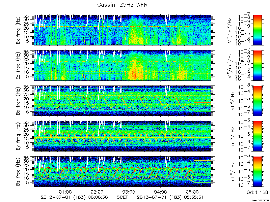
Task: Click the '02:00' time axis label
Action: pyautogui.click(x=97, y=192)
